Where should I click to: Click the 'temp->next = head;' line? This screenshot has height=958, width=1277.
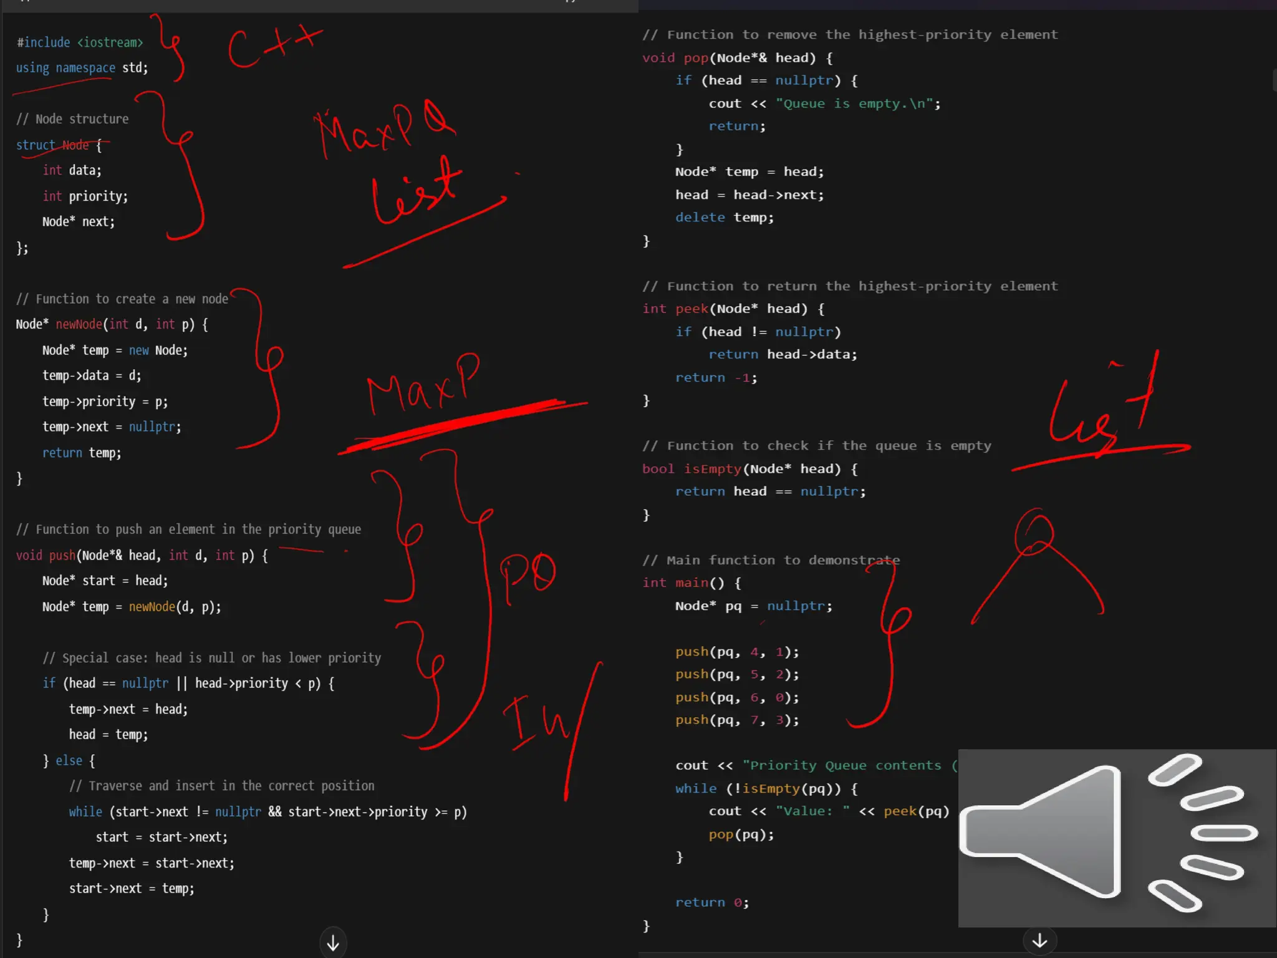point(128,709)
